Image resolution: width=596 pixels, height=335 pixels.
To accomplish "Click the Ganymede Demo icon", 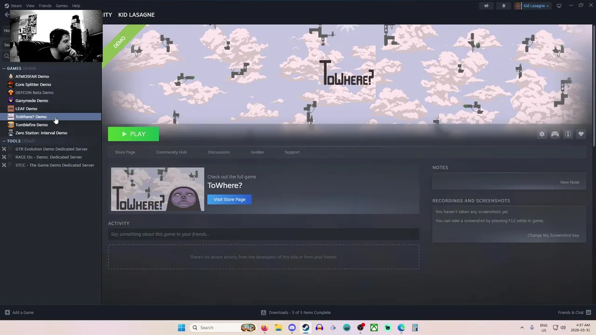I will point(11,100).
